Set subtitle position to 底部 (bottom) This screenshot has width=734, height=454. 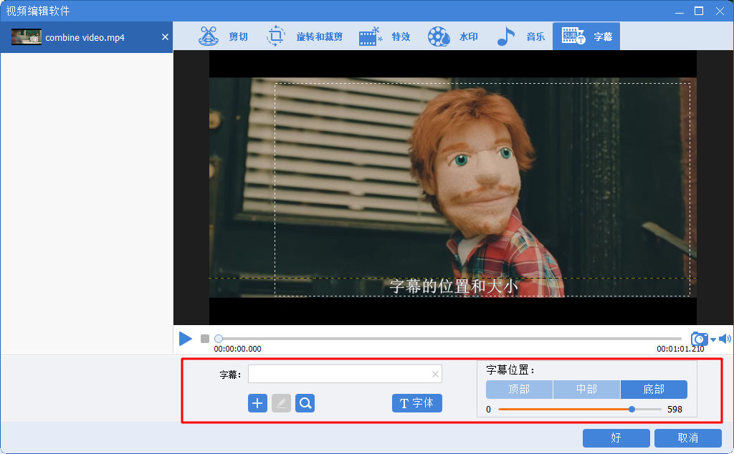pos(654,390)
